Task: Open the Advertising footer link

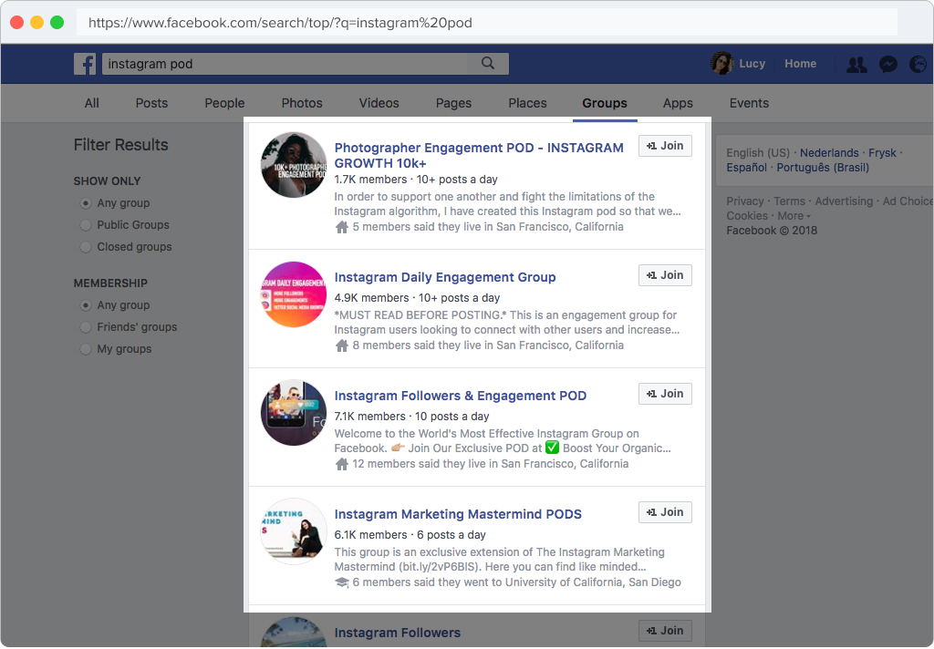Action: coord(844,201)
